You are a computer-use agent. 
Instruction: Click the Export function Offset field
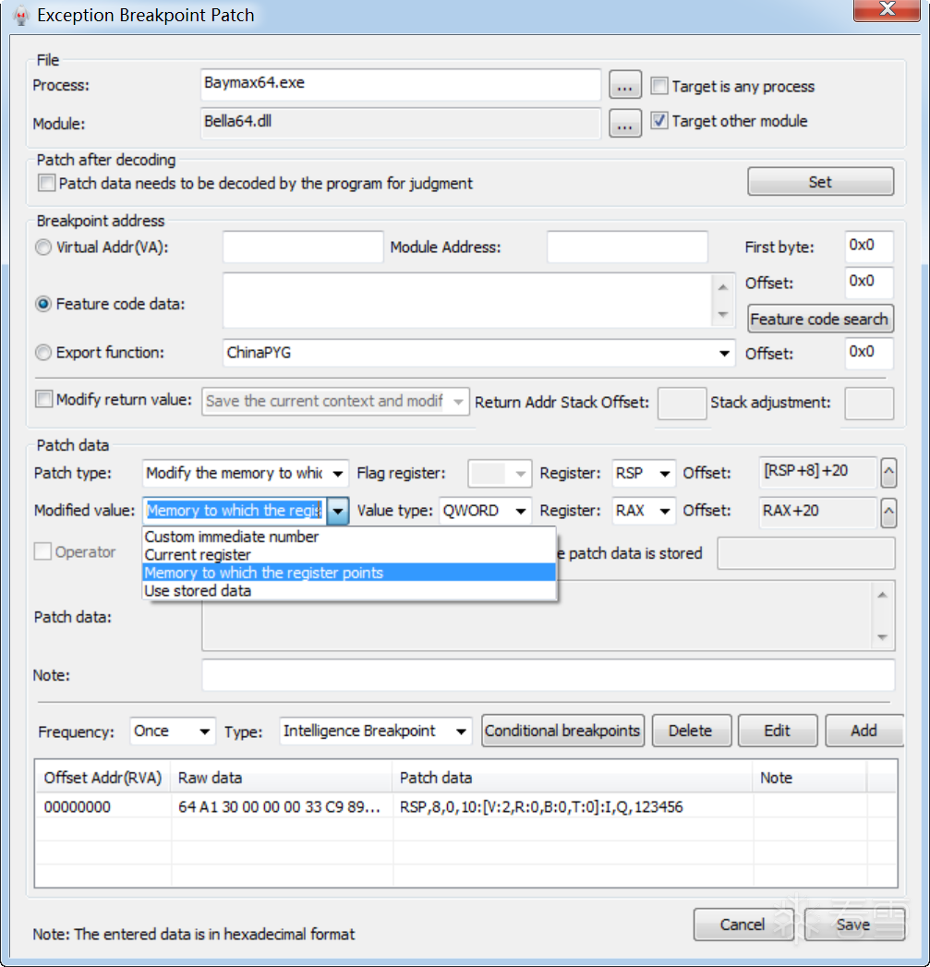pyautogui.click(x=869, y=354)
